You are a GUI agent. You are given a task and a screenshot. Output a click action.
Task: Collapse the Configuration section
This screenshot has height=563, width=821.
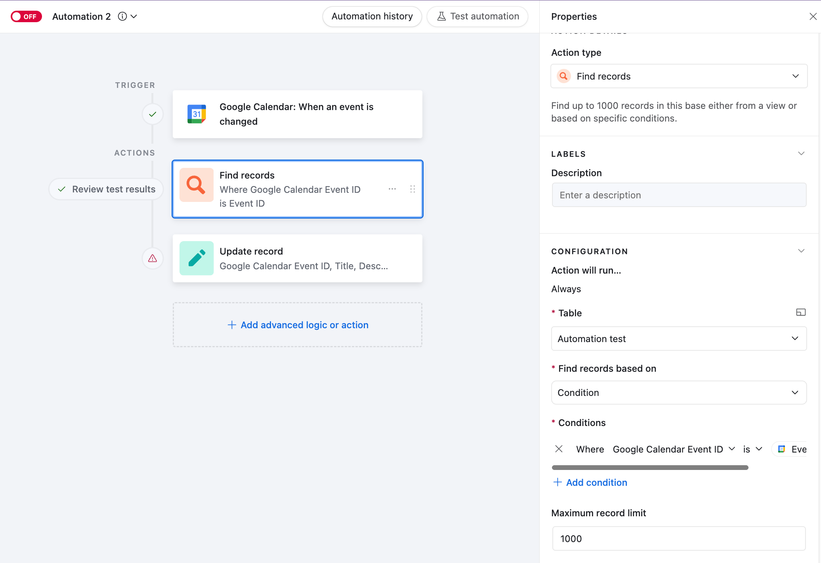(801, 251)
